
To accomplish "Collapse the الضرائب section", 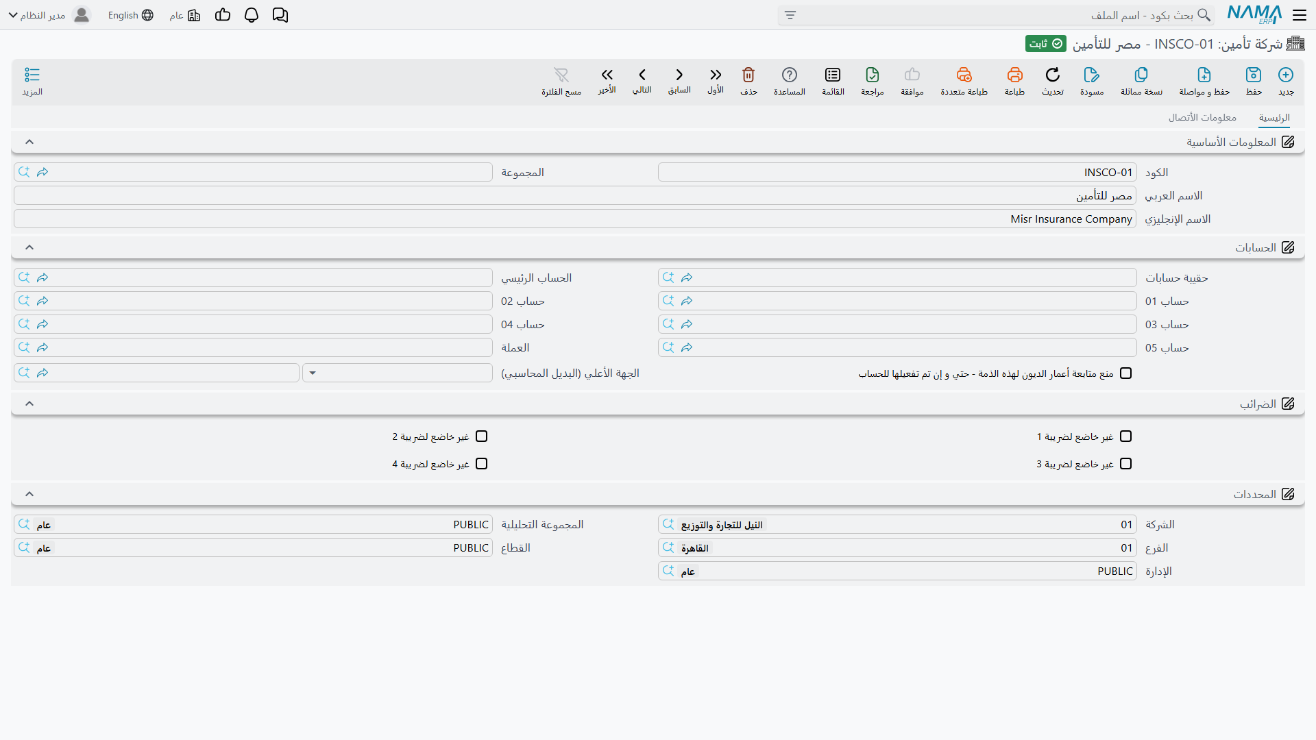I will [29, 404].
